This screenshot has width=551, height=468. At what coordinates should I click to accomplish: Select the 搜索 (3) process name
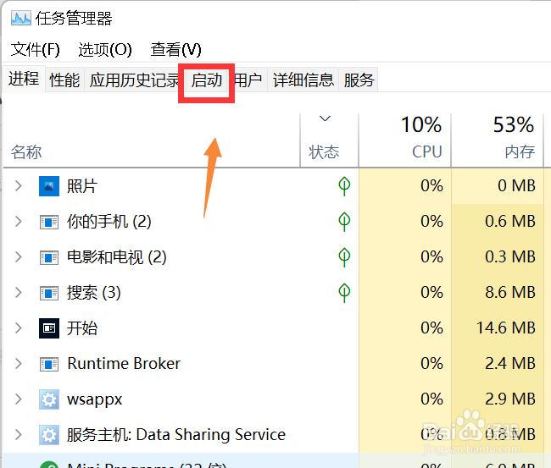(93, 293)
